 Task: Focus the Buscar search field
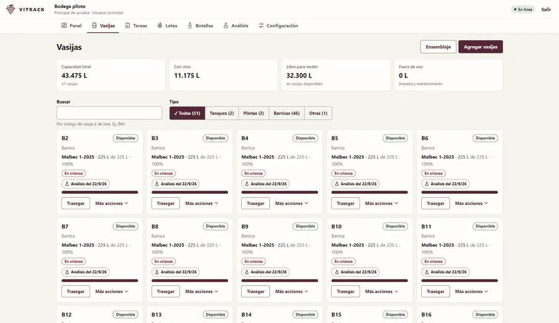(x=109, y=112)
